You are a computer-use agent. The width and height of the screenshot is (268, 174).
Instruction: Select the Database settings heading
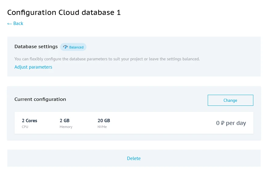[36, 47]
